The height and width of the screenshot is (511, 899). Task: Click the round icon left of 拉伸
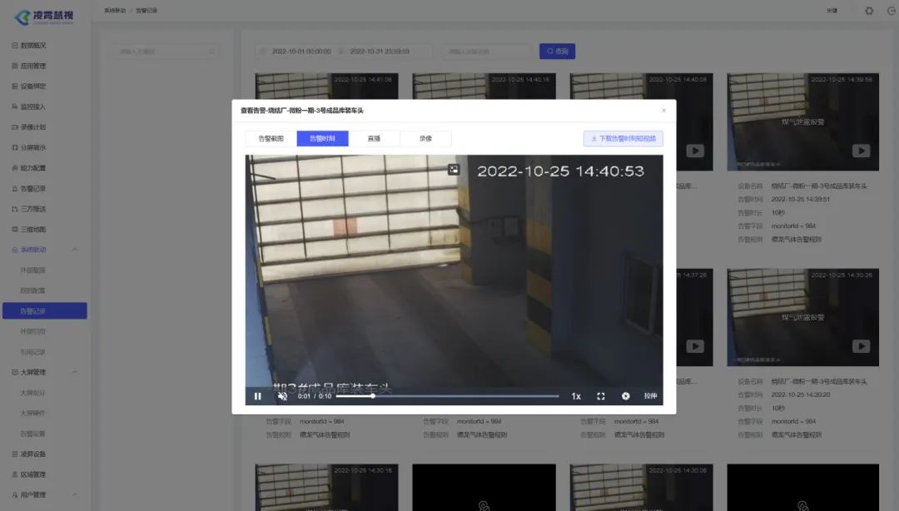point(625,395)
